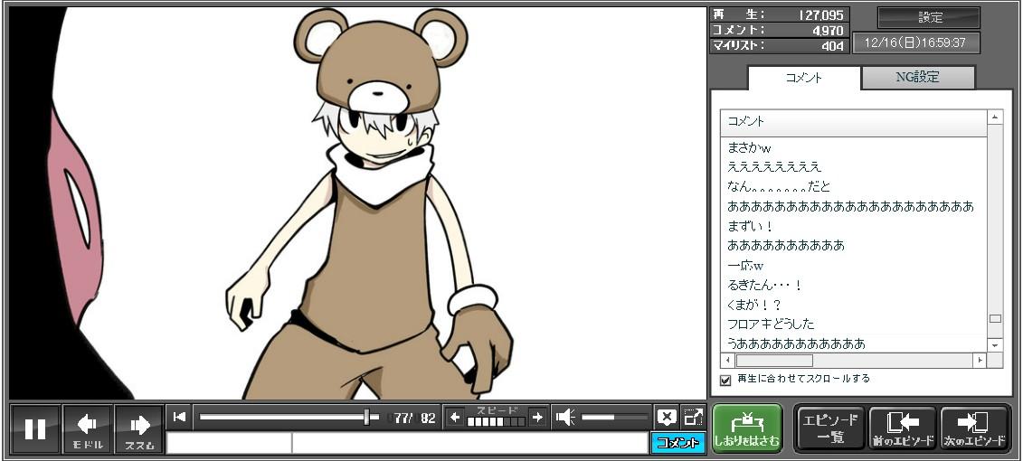
Task: Open the エピソード一覧 episode list
Action: coord(829,428)
